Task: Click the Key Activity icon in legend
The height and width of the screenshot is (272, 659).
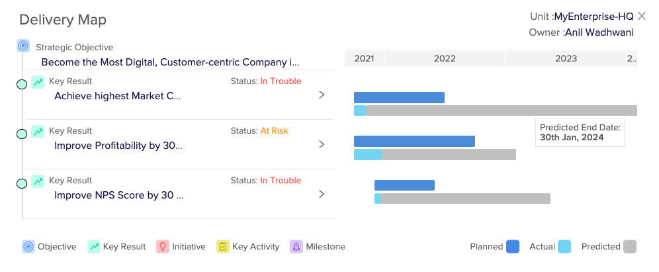Action: [x=222, y=247]
